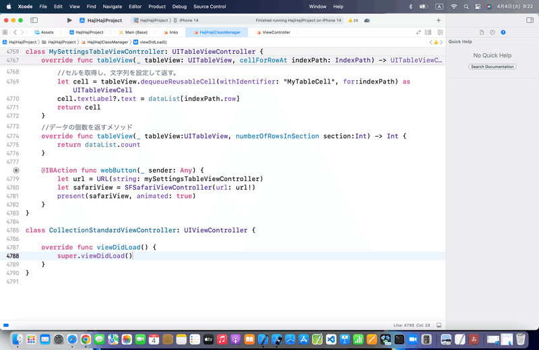
Task: Open the HajiHajiProject folder in jump bar
Action: [59, 42]
